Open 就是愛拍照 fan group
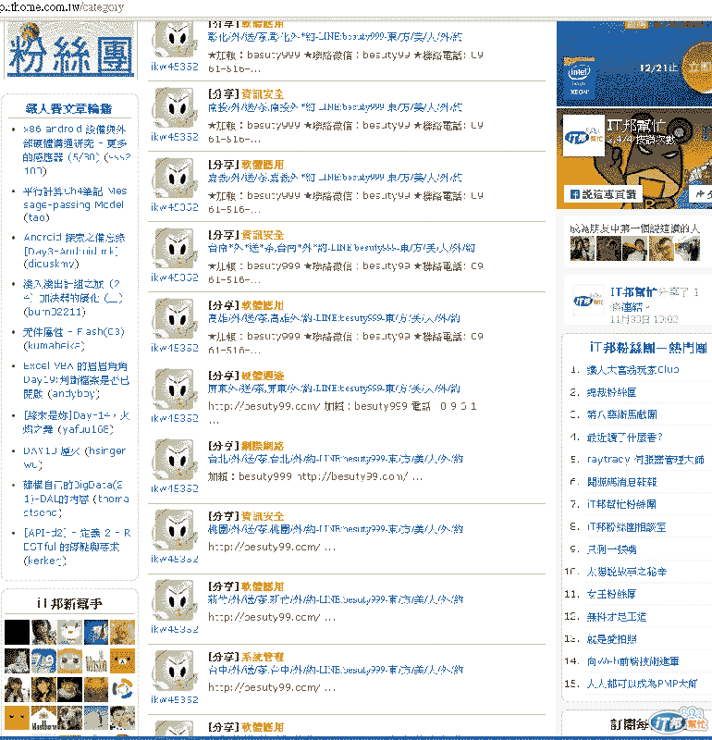This screenshot has height=740, width=712. 611,638
